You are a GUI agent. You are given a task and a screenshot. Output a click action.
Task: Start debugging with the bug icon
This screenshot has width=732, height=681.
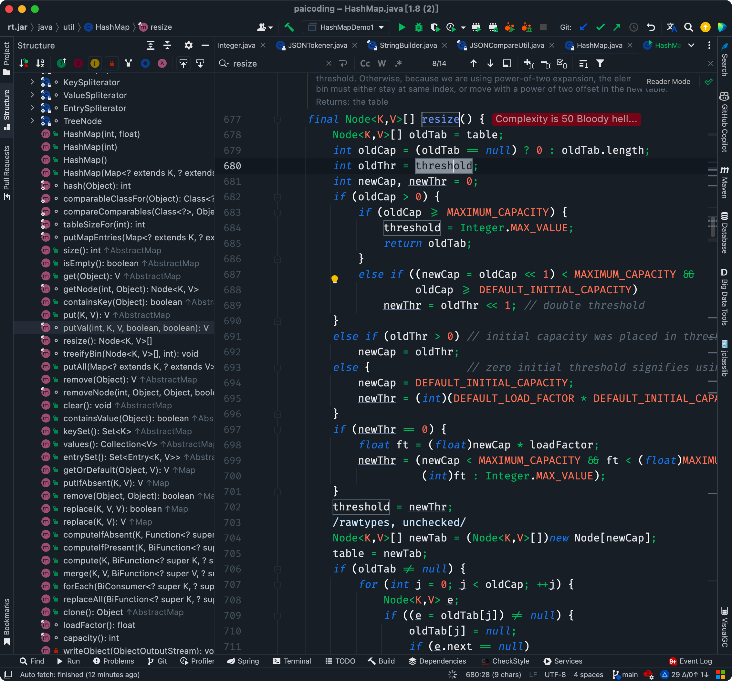pos(418,27)
